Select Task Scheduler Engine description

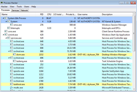[112, 61]
